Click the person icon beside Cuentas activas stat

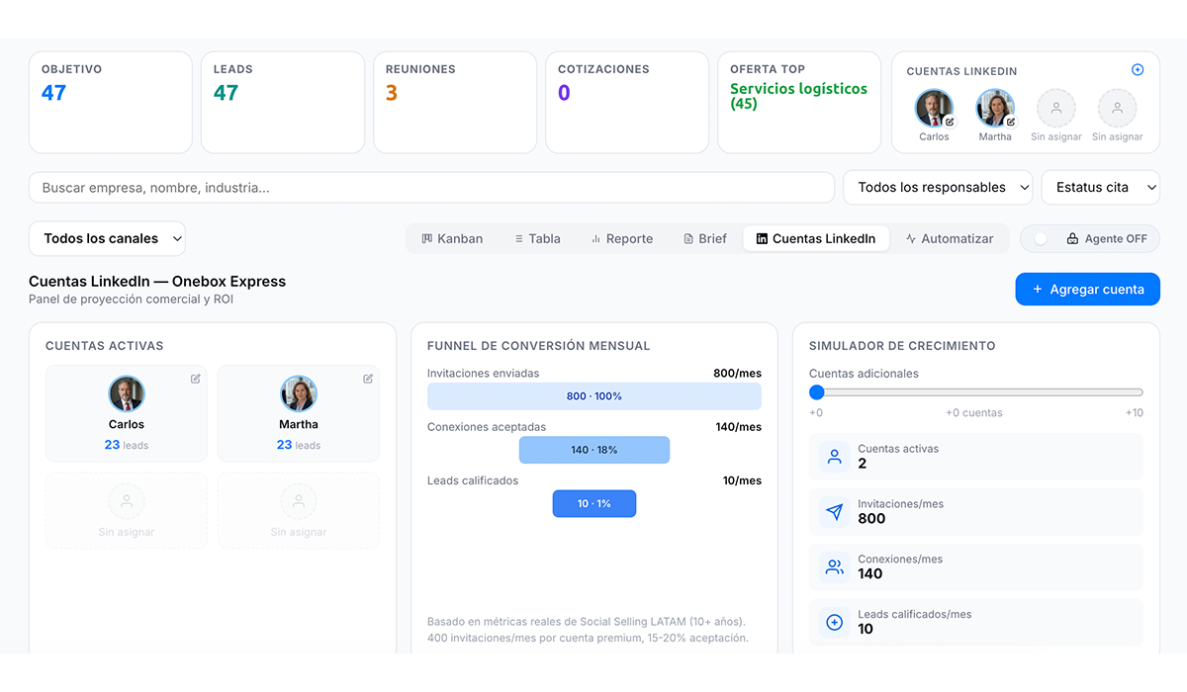[x=834, y=457]
